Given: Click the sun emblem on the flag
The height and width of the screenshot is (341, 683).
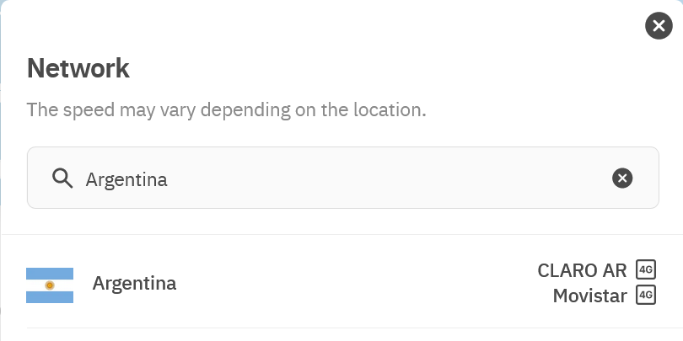Looking at the screenshot, I should [50, 285].
